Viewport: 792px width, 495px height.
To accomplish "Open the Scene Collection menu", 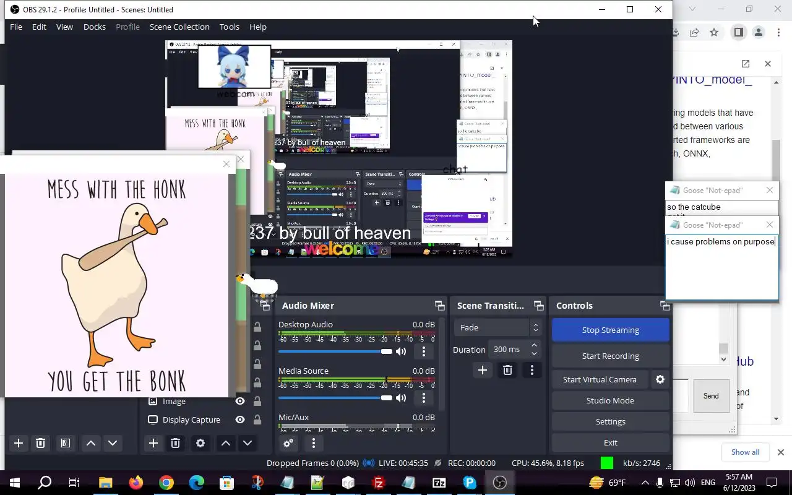I will click(179, 27).
